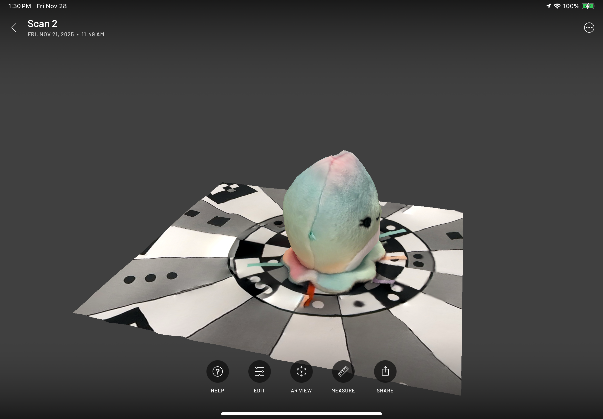The width and height of the screenshot is (603, 419).
Task: Tap the Wi-Fi status icon
Action: 557,6
